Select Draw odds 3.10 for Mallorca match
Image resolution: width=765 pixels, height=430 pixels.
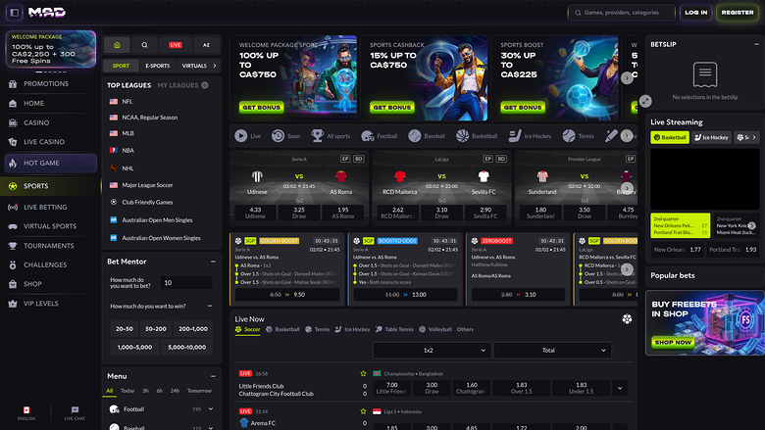pyautogui.click(x=441, y=213)
